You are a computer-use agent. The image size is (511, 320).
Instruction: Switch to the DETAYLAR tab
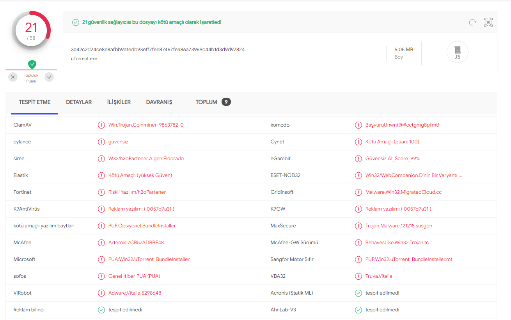tap(79, 102)
